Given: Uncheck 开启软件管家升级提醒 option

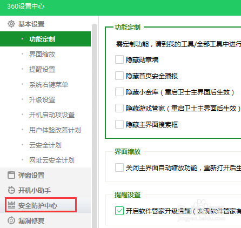Looking at the screenshot, I should click(x=119, y=211).
